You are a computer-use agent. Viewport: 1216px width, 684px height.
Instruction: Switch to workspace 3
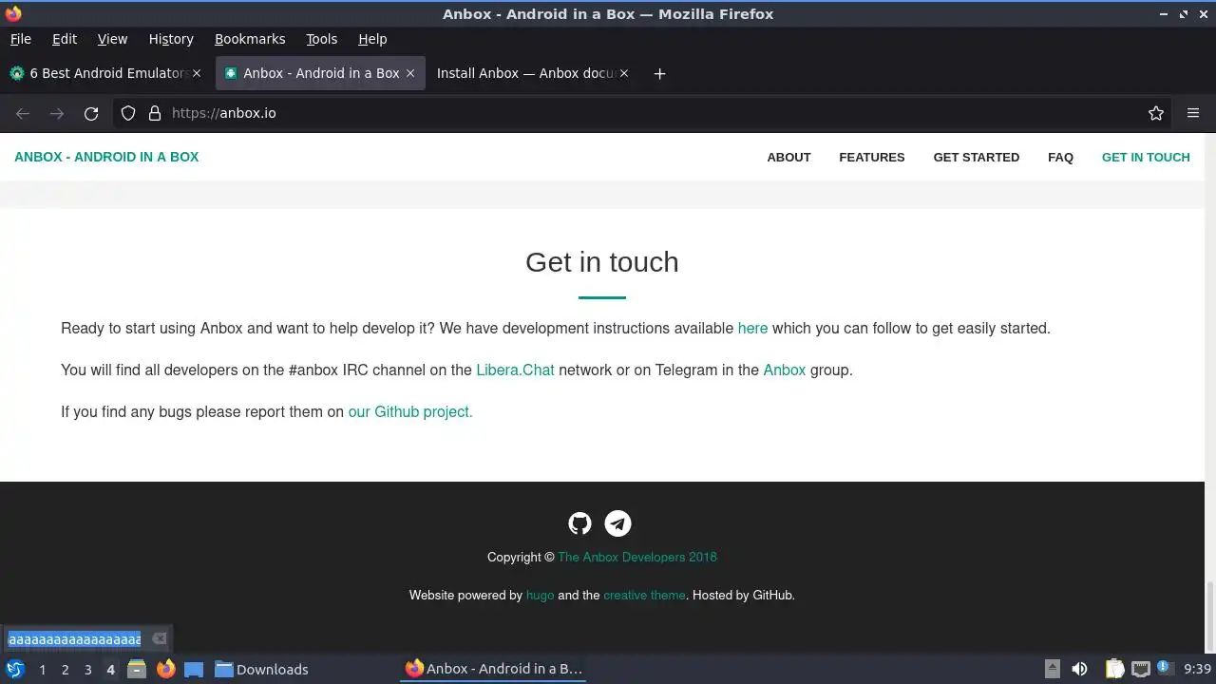tap(87, 670)
